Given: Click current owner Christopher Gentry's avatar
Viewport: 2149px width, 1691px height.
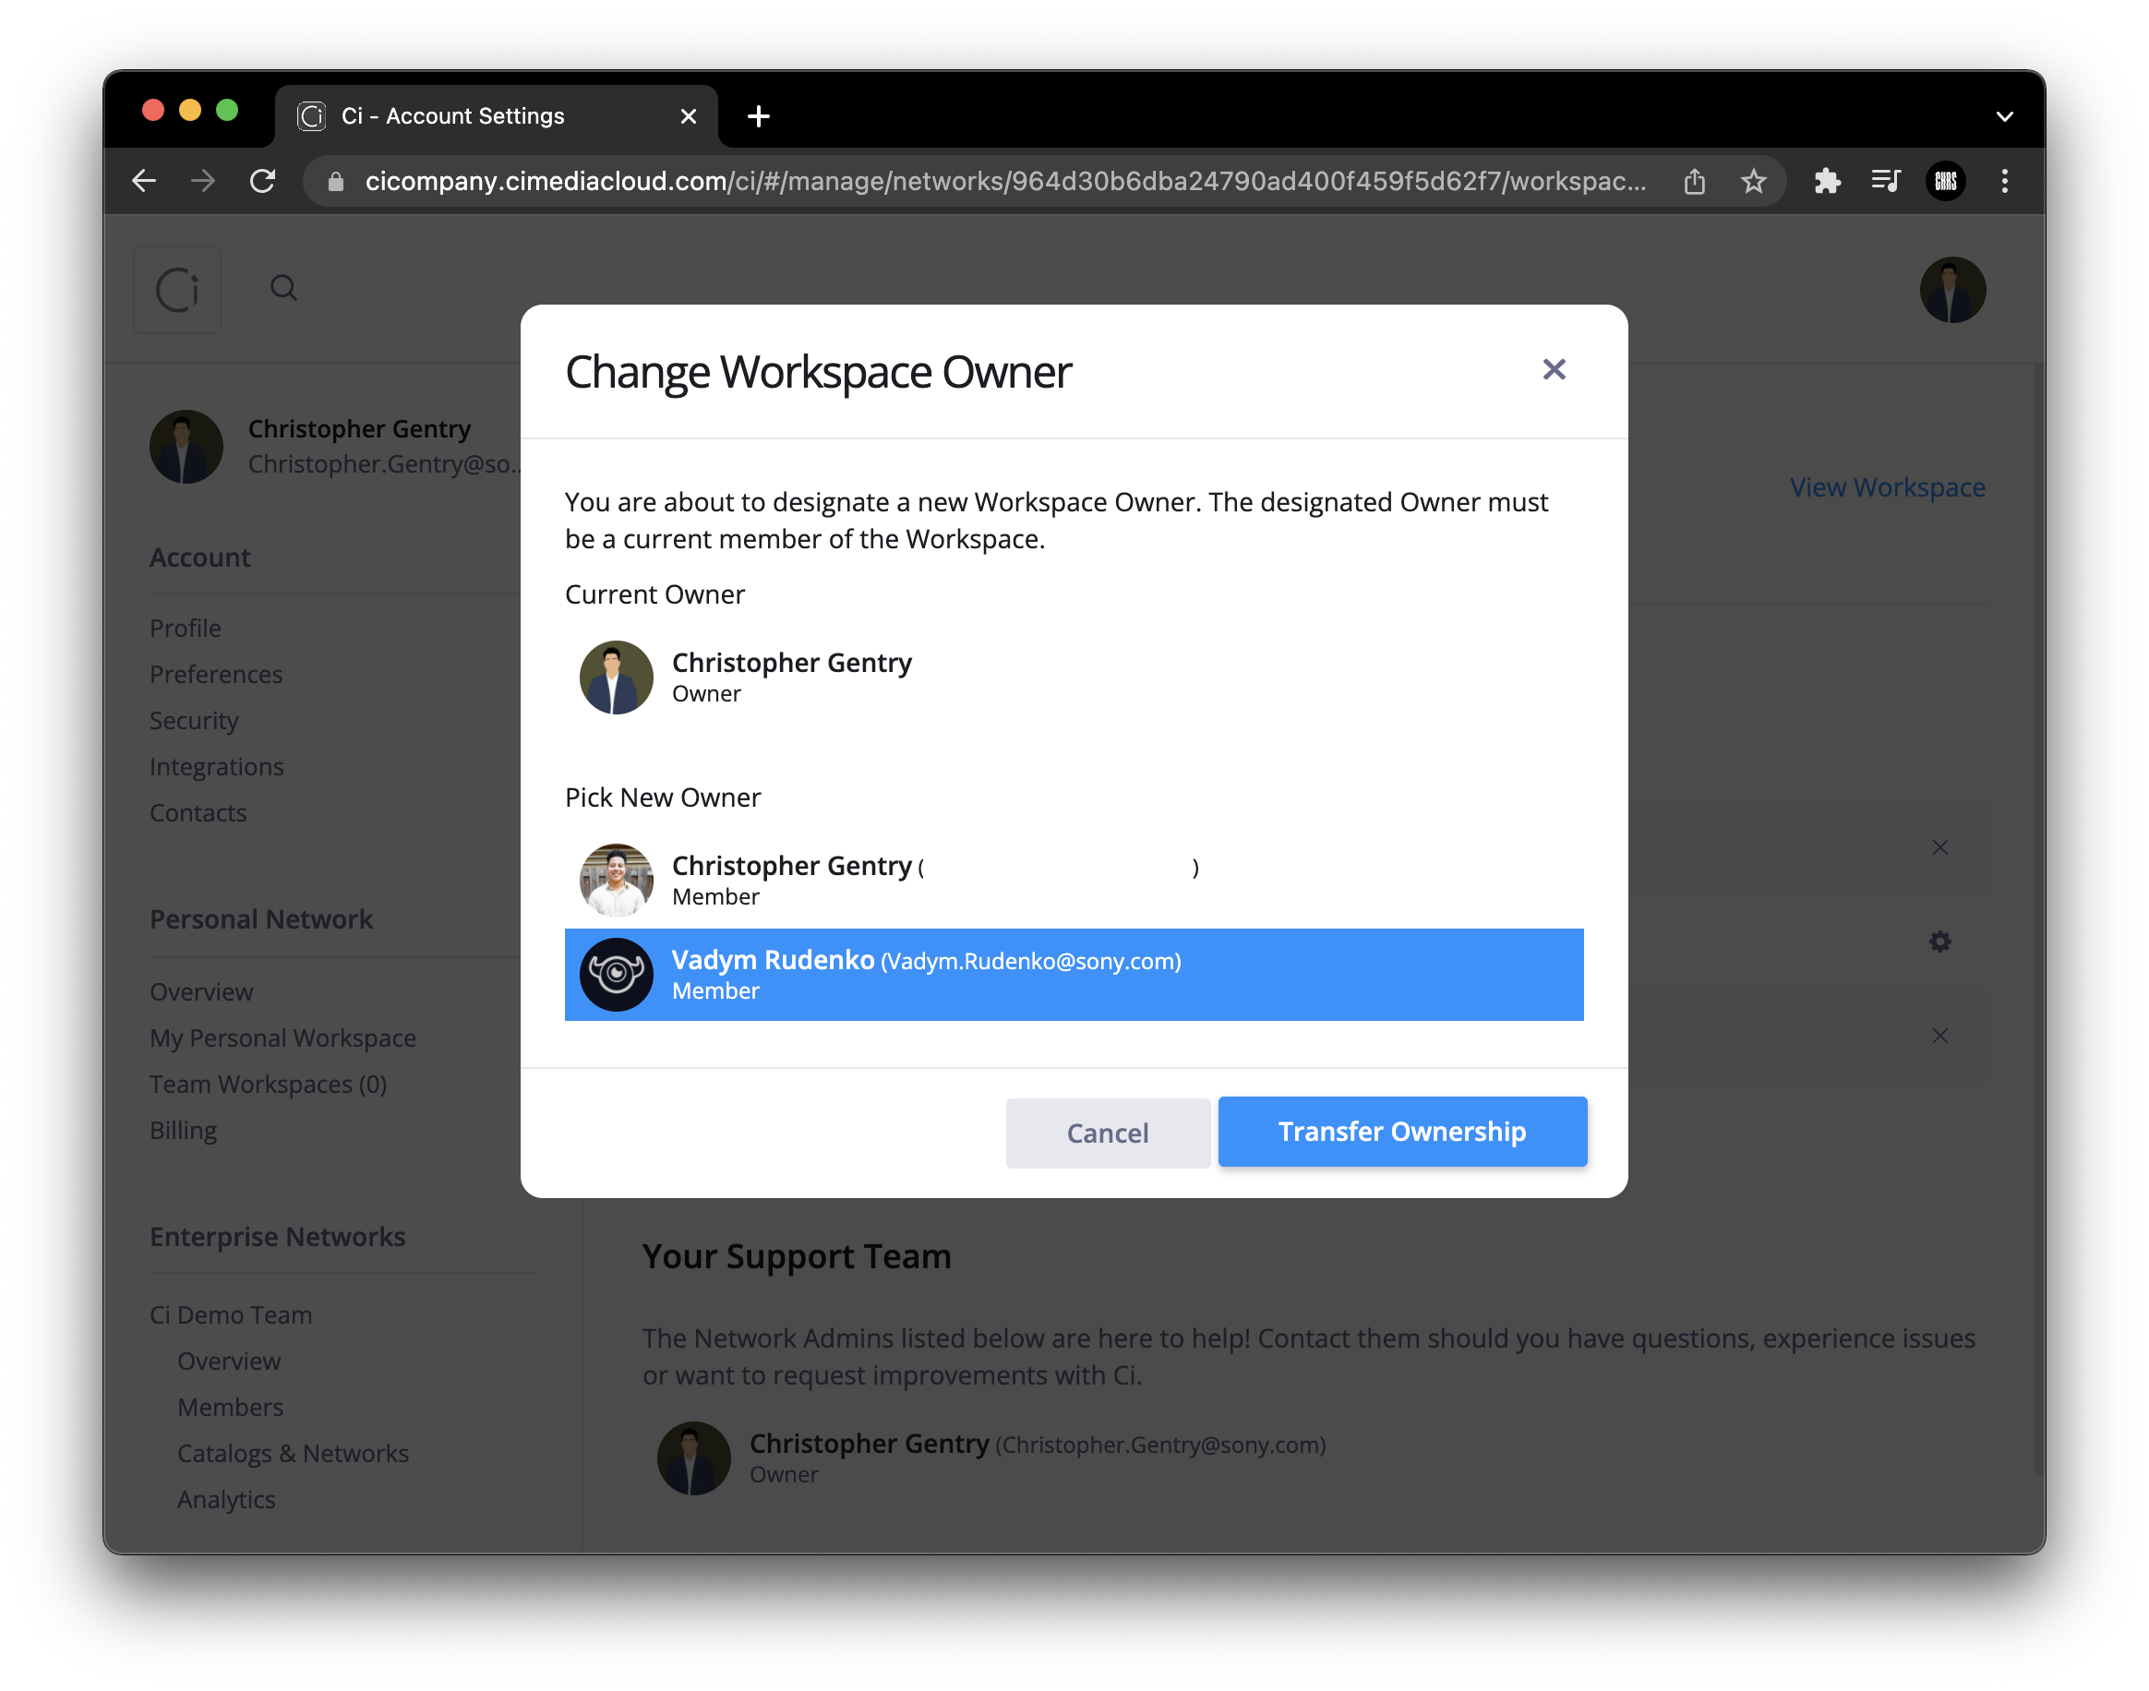Looking at the screenshot, I should pyautogui.click(x=616, y=678).
